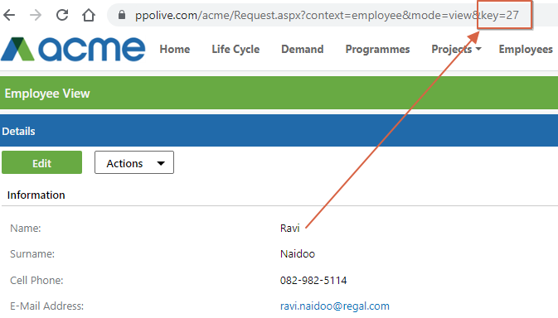Click the Information section heading
The width and height of the screenshot is (558, 318).
pos(36,195)
